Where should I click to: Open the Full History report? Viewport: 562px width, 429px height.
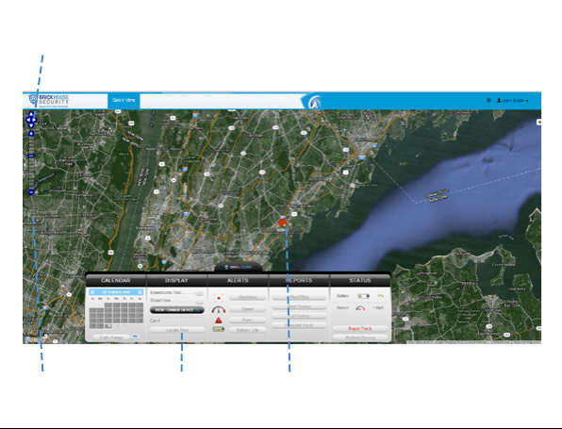tap(299, 316)
